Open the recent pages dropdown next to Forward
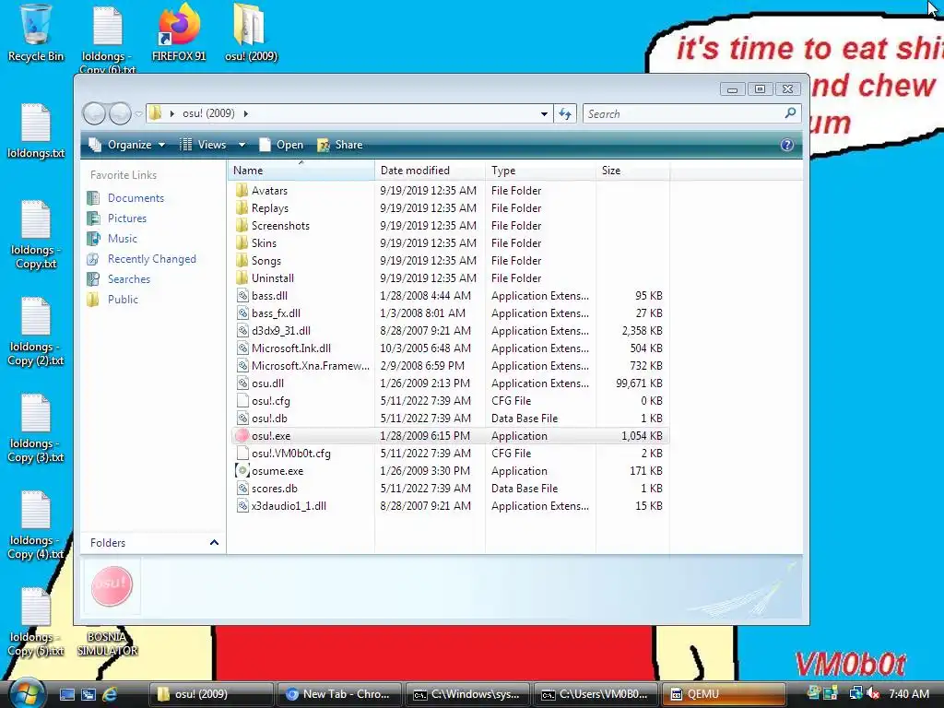Screen dimensions: 944x708 click(x=138, y=113)
